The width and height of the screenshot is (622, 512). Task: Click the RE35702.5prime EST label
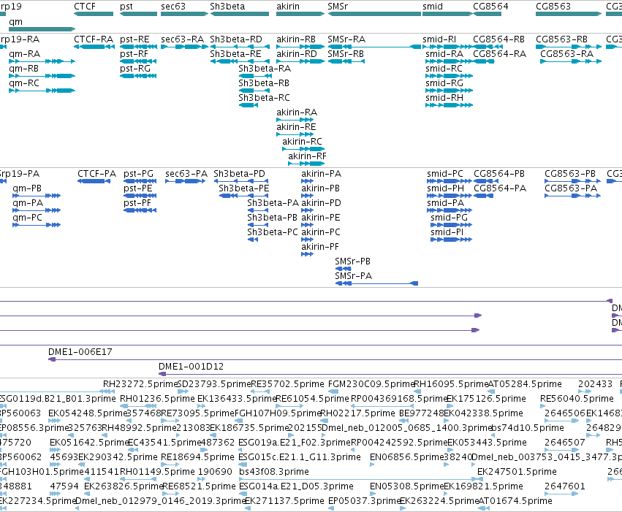[x=287, y=384]
